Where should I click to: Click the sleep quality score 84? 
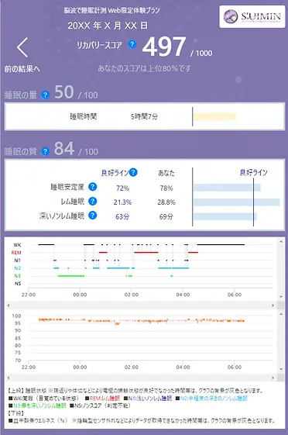64,149
